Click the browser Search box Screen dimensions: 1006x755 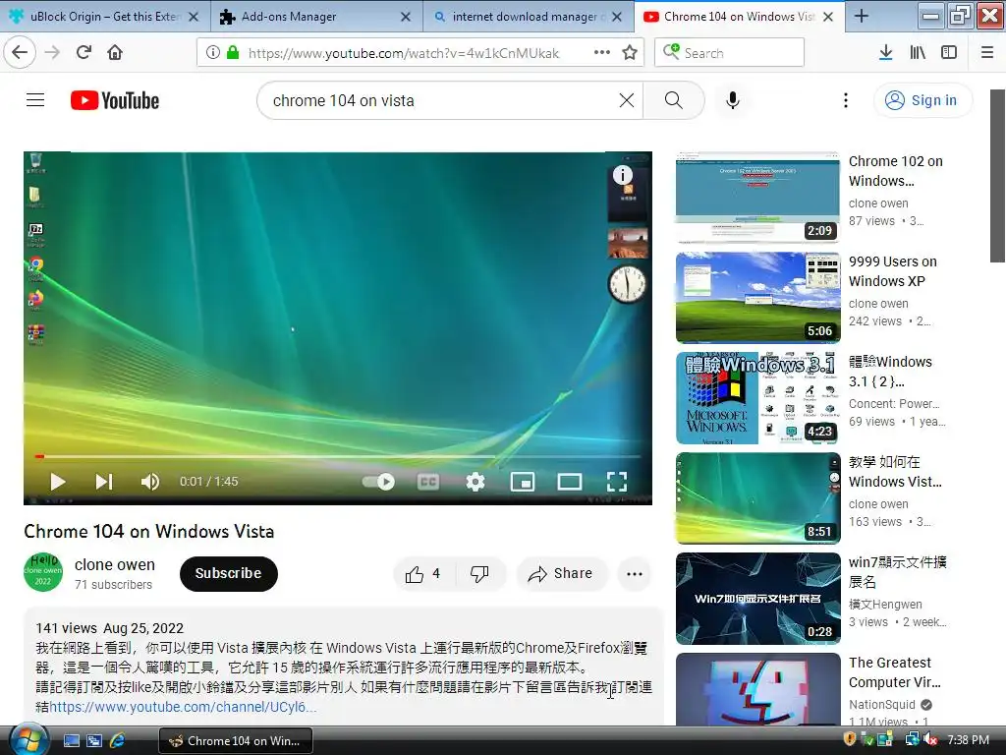pos(730,53)
